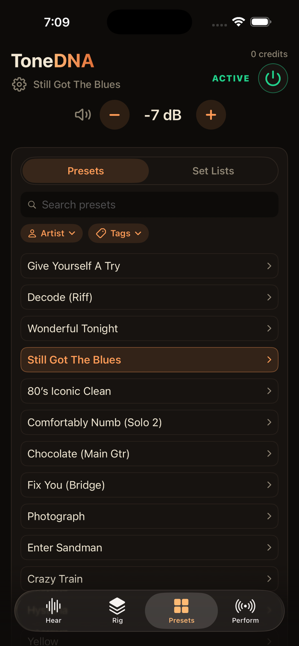Toggle the green power button
299x646 pixels.
(x=273, y=78)
